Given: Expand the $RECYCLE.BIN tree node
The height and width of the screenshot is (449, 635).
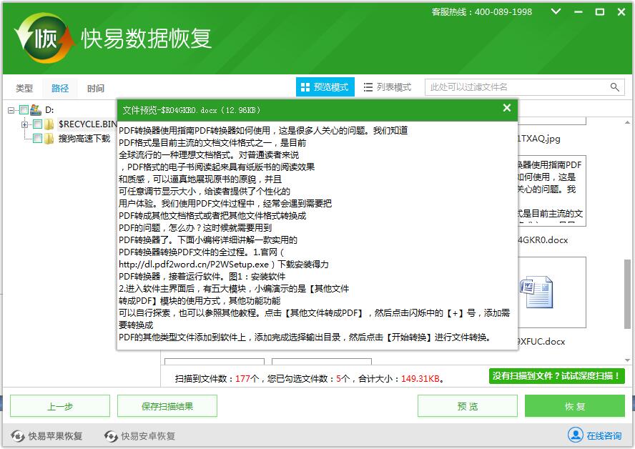Looking at the screenshot, I should tap(25, 124).
